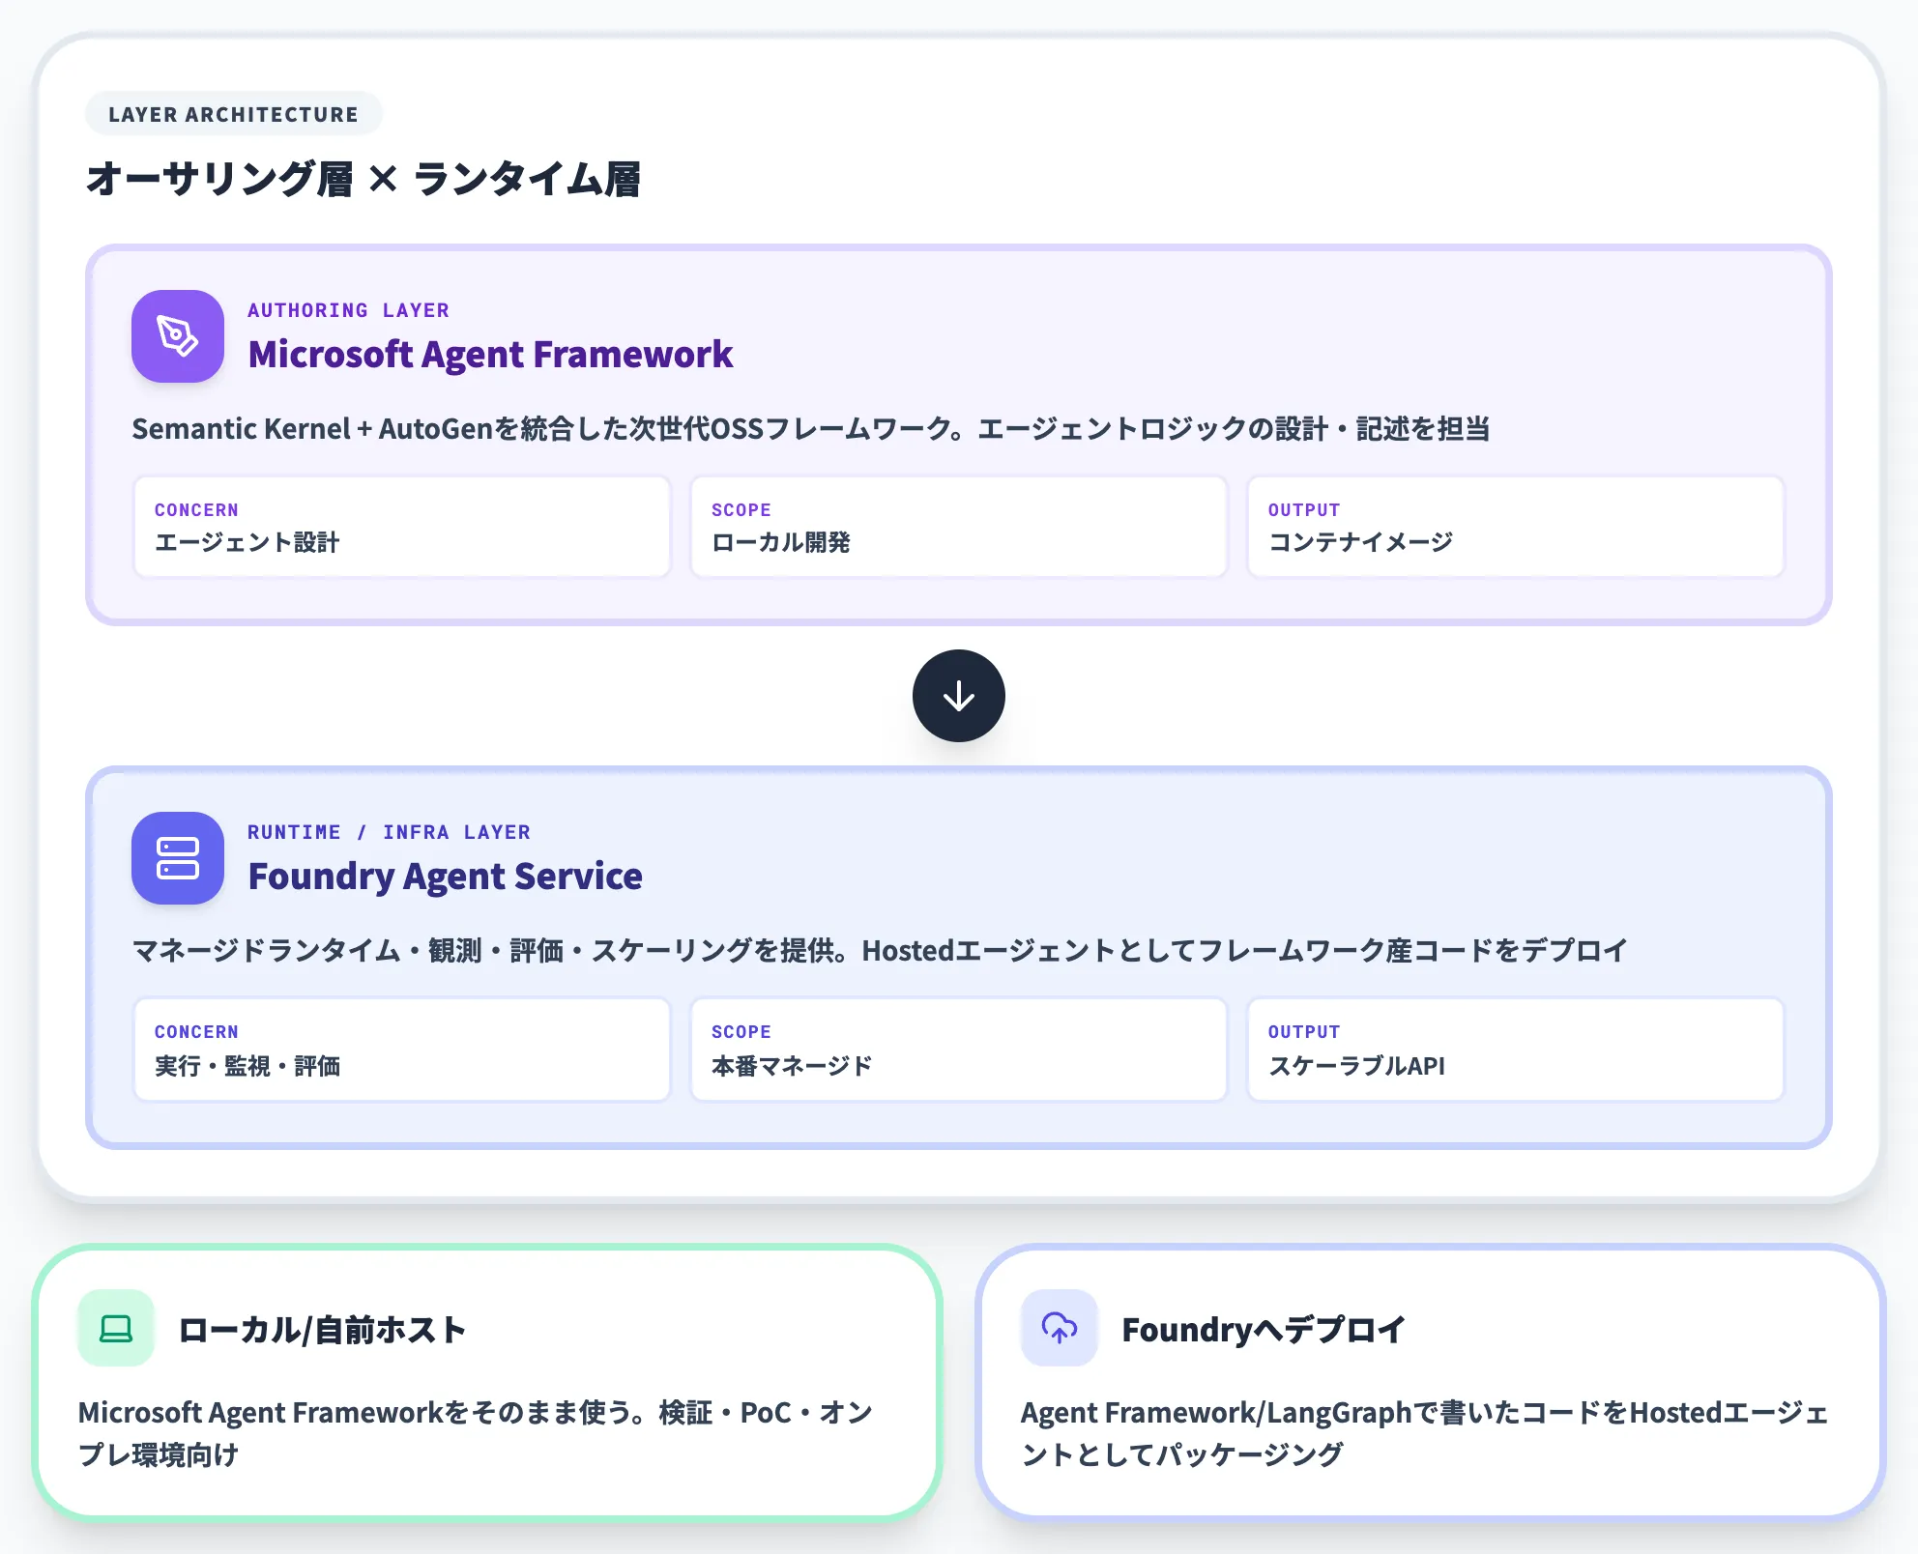Open the SCOPE ローカル開発 card
The image size is (1918, 1554).
(x=959, y=527)
